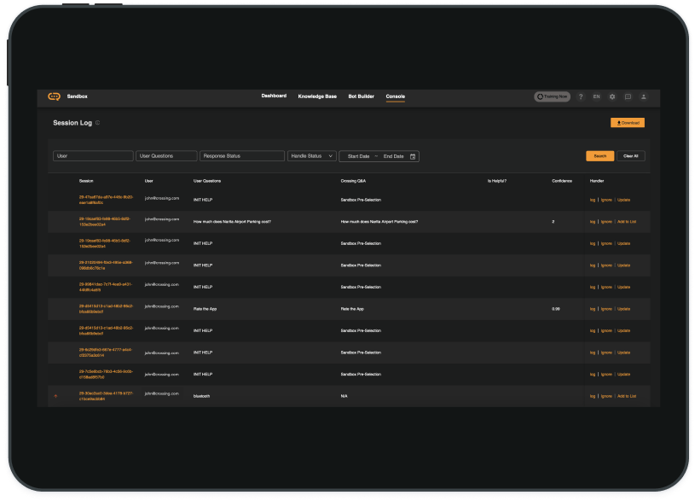Select the Console tab

(396, 96)
